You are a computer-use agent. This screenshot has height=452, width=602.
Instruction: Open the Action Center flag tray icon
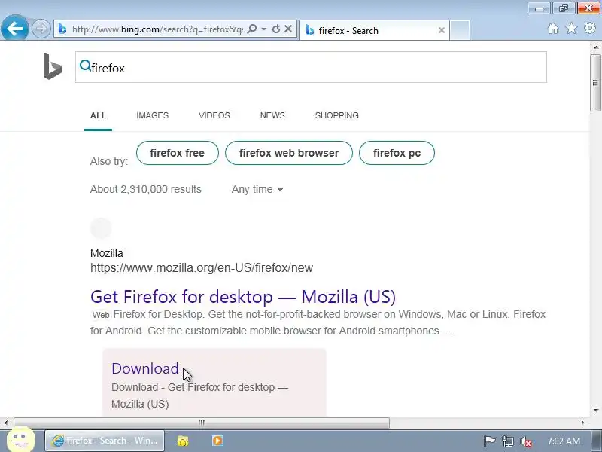(x=489, y=441)
